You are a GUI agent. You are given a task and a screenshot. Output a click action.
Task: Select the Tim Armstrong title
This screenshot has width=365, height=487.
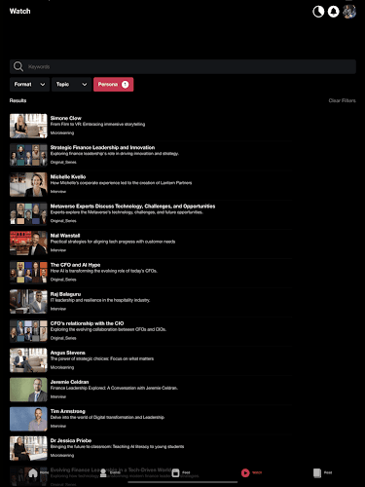tap(68, 411)
